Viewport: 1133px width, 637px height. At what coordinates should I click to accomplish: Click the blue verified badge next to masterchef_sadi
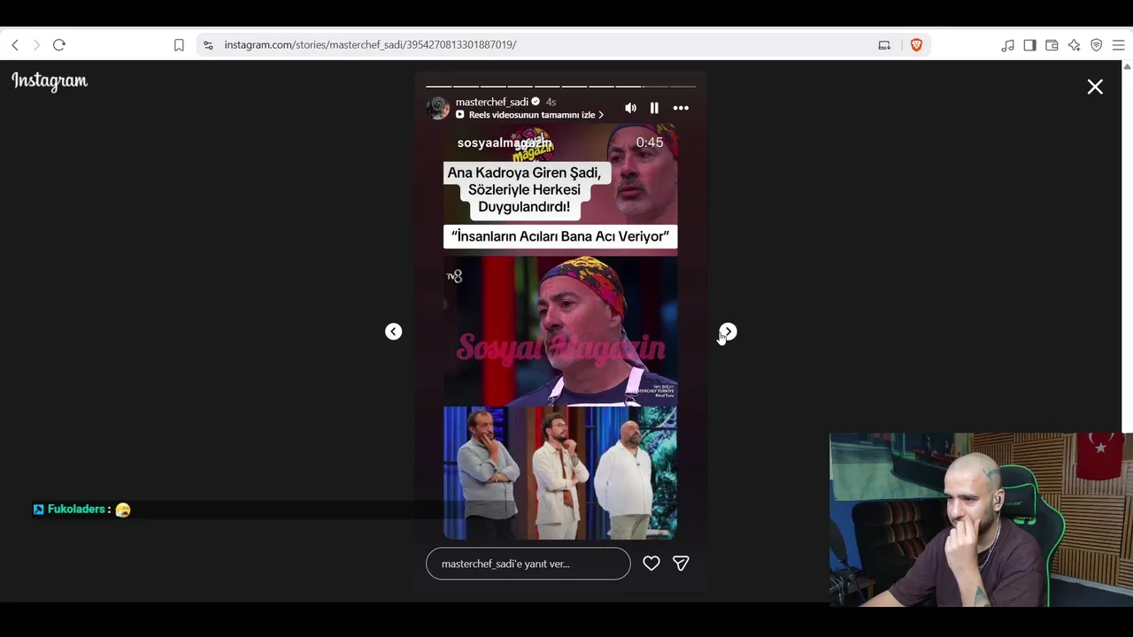tap(536, 102)
